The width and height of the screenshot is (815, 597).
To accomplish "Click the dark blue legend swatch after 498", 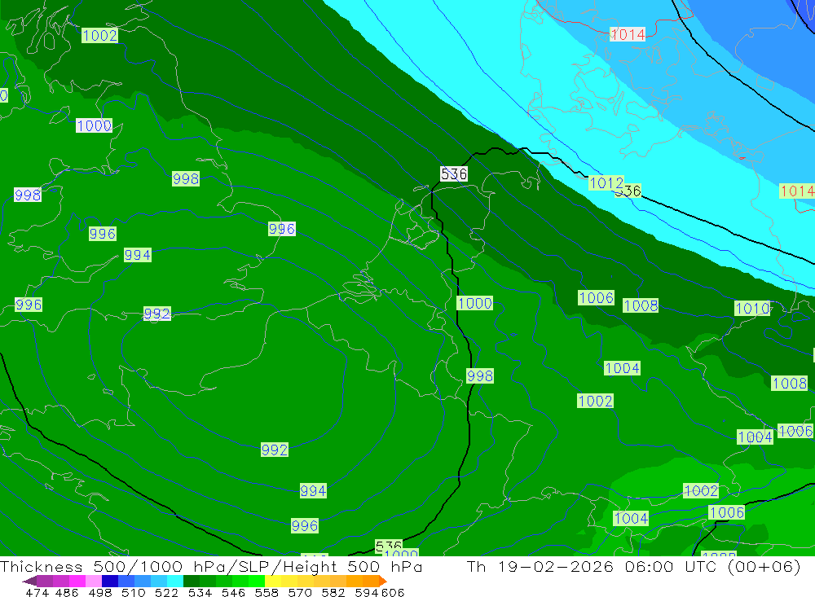I will pyautogui.click(x=110, y=581).
